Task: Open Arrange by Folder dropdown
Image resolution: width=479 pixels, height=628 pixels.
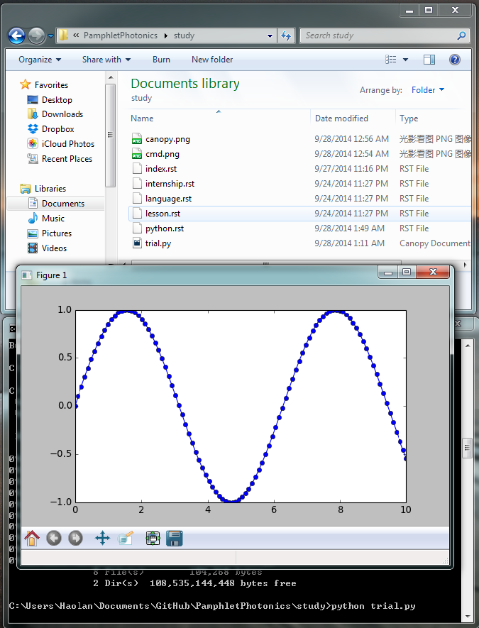Action: 428,90
